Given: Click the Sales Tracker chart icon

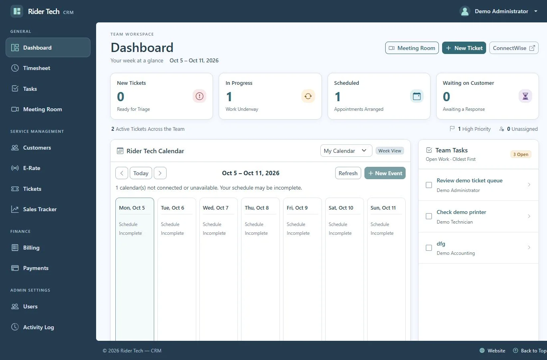Looking at the screenshot, I should click(15, 209).
